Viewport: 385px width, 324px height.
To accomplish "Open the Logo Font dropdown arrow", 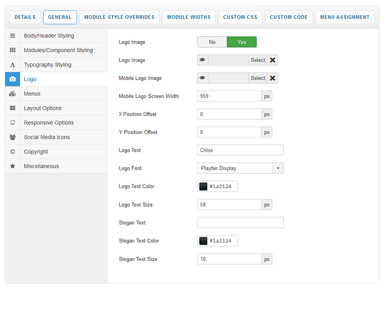I will tap(278, 168).
